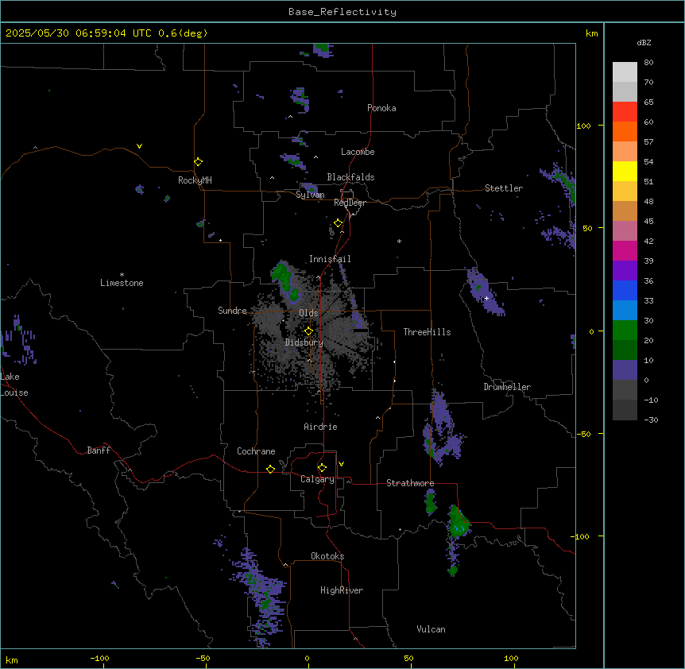Click the yellow diamond marker above RockyMH
This screenshot has width=685, height=669.
click(x=199, y=162)
